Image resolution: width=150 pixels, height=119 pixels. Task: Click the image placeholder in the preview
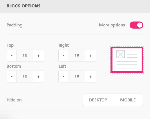(120, 54)
